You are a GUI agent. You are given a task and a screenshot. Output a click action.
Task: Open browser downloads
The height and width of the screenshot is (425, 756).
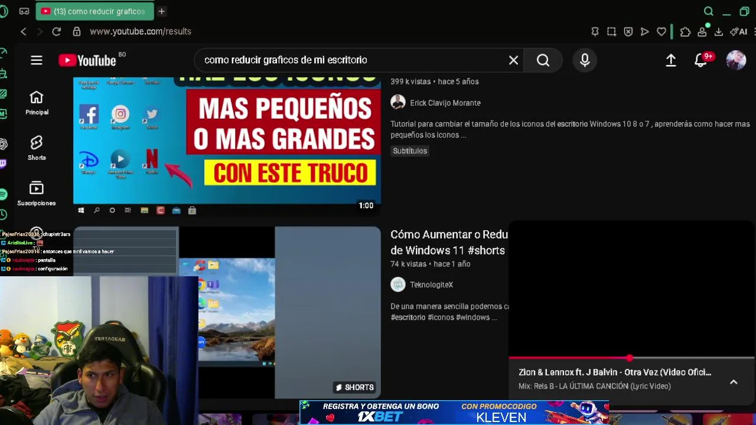(718, 31)
